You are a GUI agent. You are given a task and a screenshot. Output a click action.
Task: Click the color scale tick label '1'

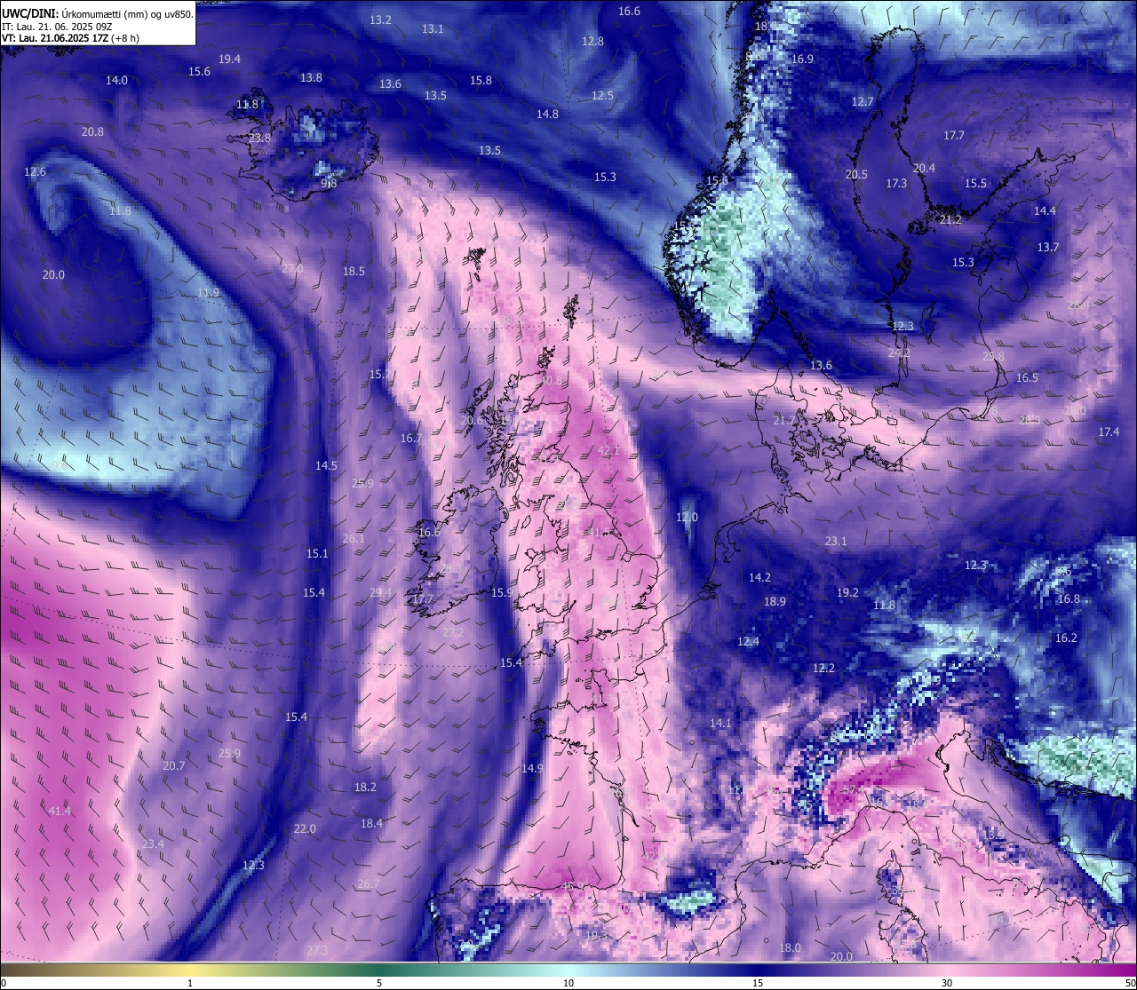pos(190,983)
